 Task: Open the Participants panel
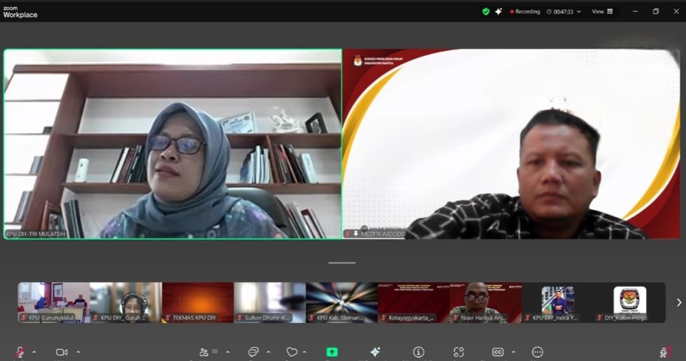pyautogui.click(x=204, y=352)
